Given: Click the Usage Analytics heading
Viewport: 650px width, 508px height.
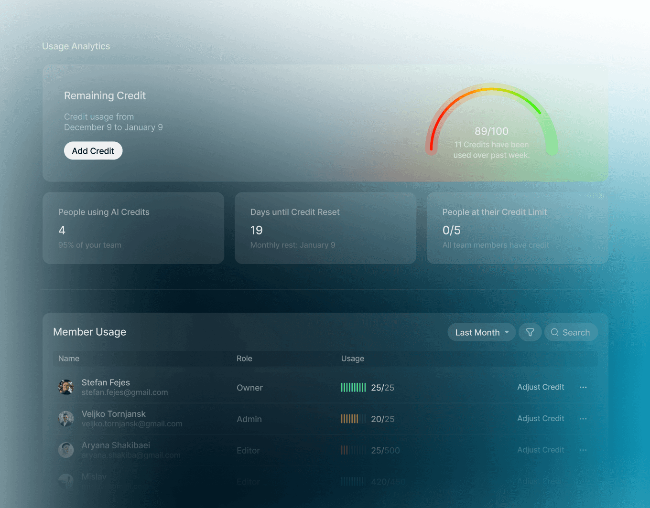Looking at the screenshot, I should 76,46.
